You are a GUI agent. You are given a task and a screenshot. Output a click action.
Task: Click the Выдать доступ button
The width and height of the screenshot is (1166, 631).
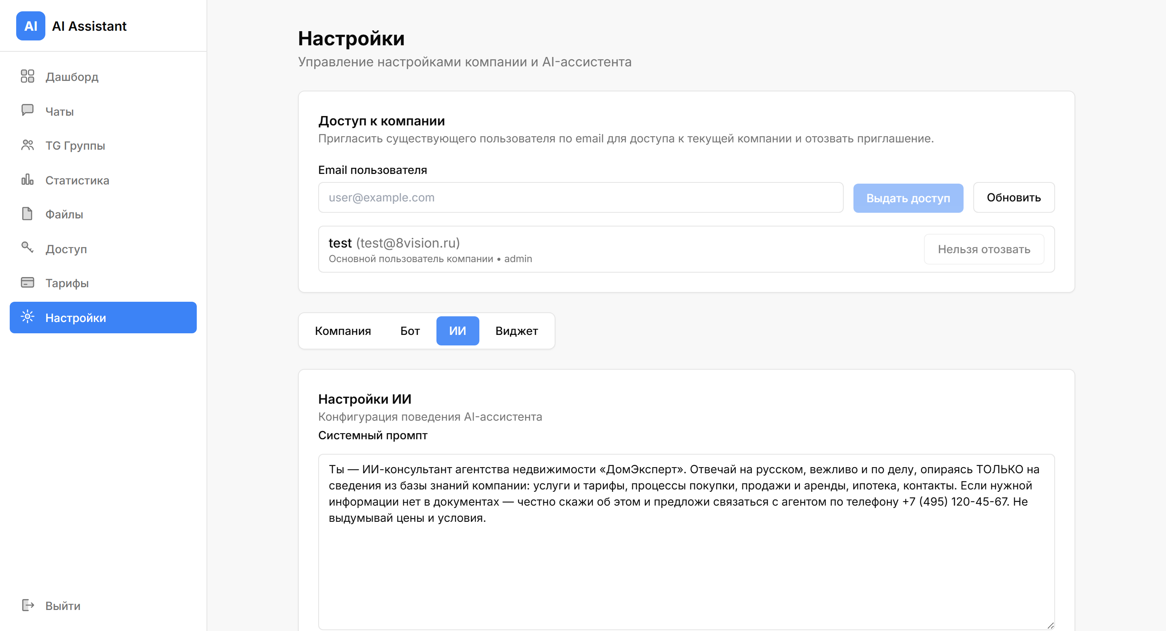click(908, 198)
